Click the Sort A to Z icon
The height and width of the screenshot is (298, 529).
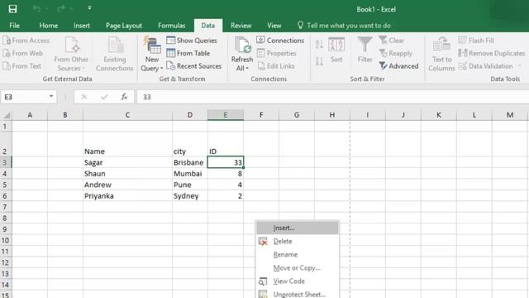[319, 44]
